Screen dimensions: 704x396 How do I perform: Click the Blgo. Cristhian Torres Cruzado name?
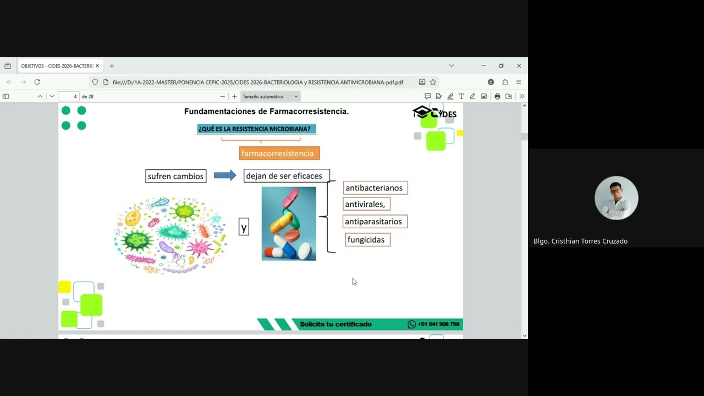[580, 241]
